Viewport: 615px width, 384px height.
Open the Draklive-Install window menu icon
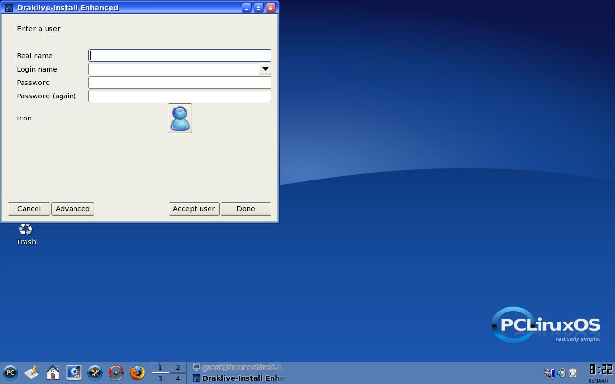[x=9, y=8]
